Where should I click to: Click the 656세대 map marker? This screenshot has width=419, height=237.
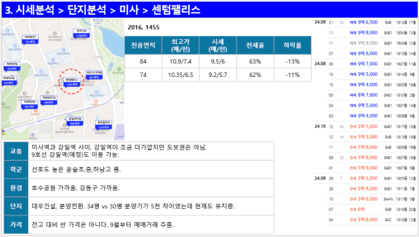(48, 101)
